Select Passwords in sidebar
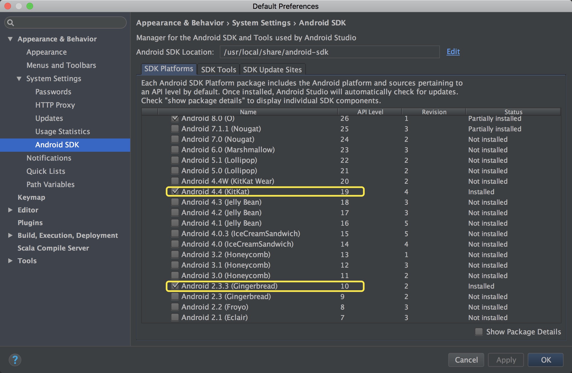Image resolution: width=572 pixels, height=373 pixels. click(53, 92)
